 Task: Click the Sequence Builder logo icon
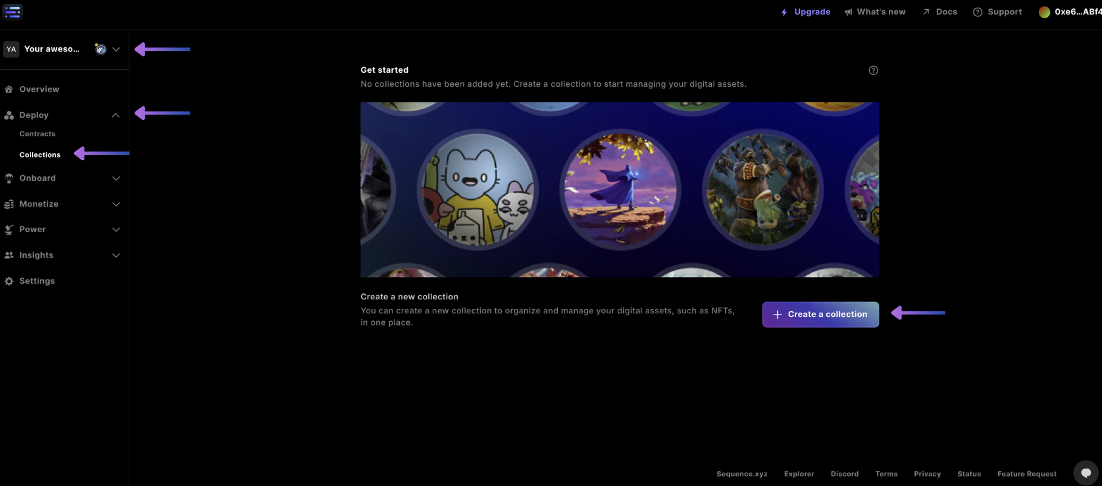(x=13, y=12)
